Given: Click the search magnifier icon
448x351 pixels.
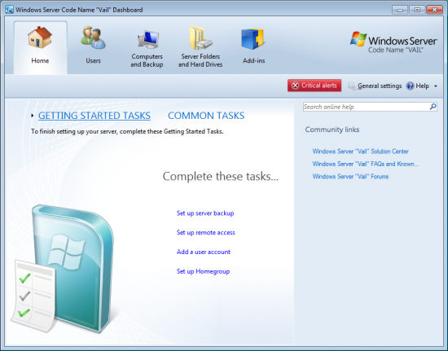Looking at the screenshot, I should pyautogui.click(x=433, y=107).
